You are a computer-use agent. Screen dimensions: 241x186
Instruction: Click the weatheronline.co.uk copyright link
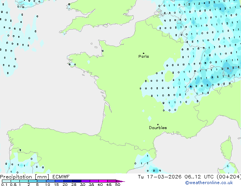209,183
